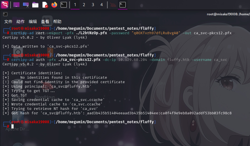Launch the text editor document icon

tap(45, 5)
